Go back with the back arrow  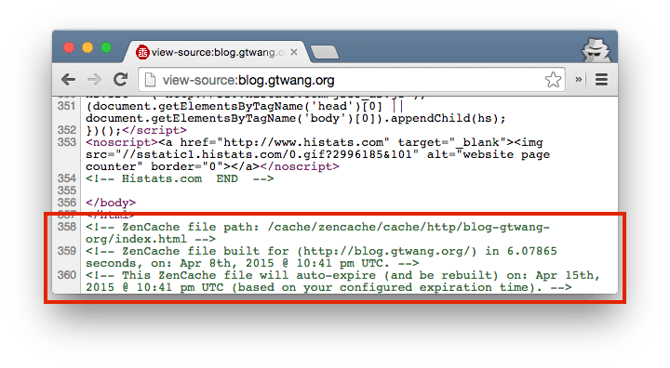click(x=68, y=79)
